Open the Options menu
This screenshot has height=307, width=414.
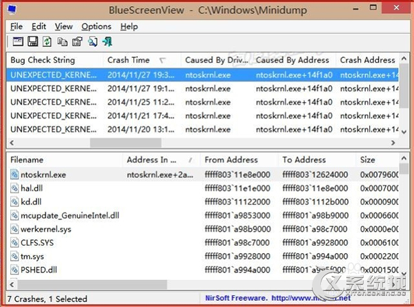[x=97, y=27]
